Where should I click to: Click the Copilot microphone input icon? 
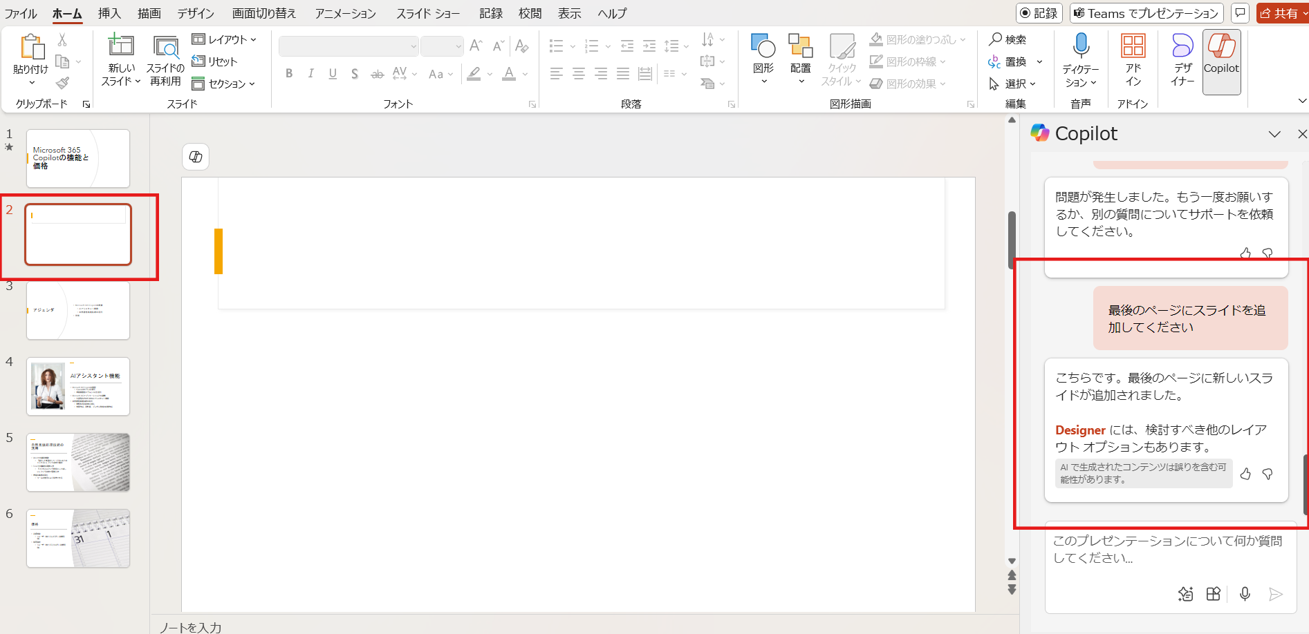coord(1245,594)
